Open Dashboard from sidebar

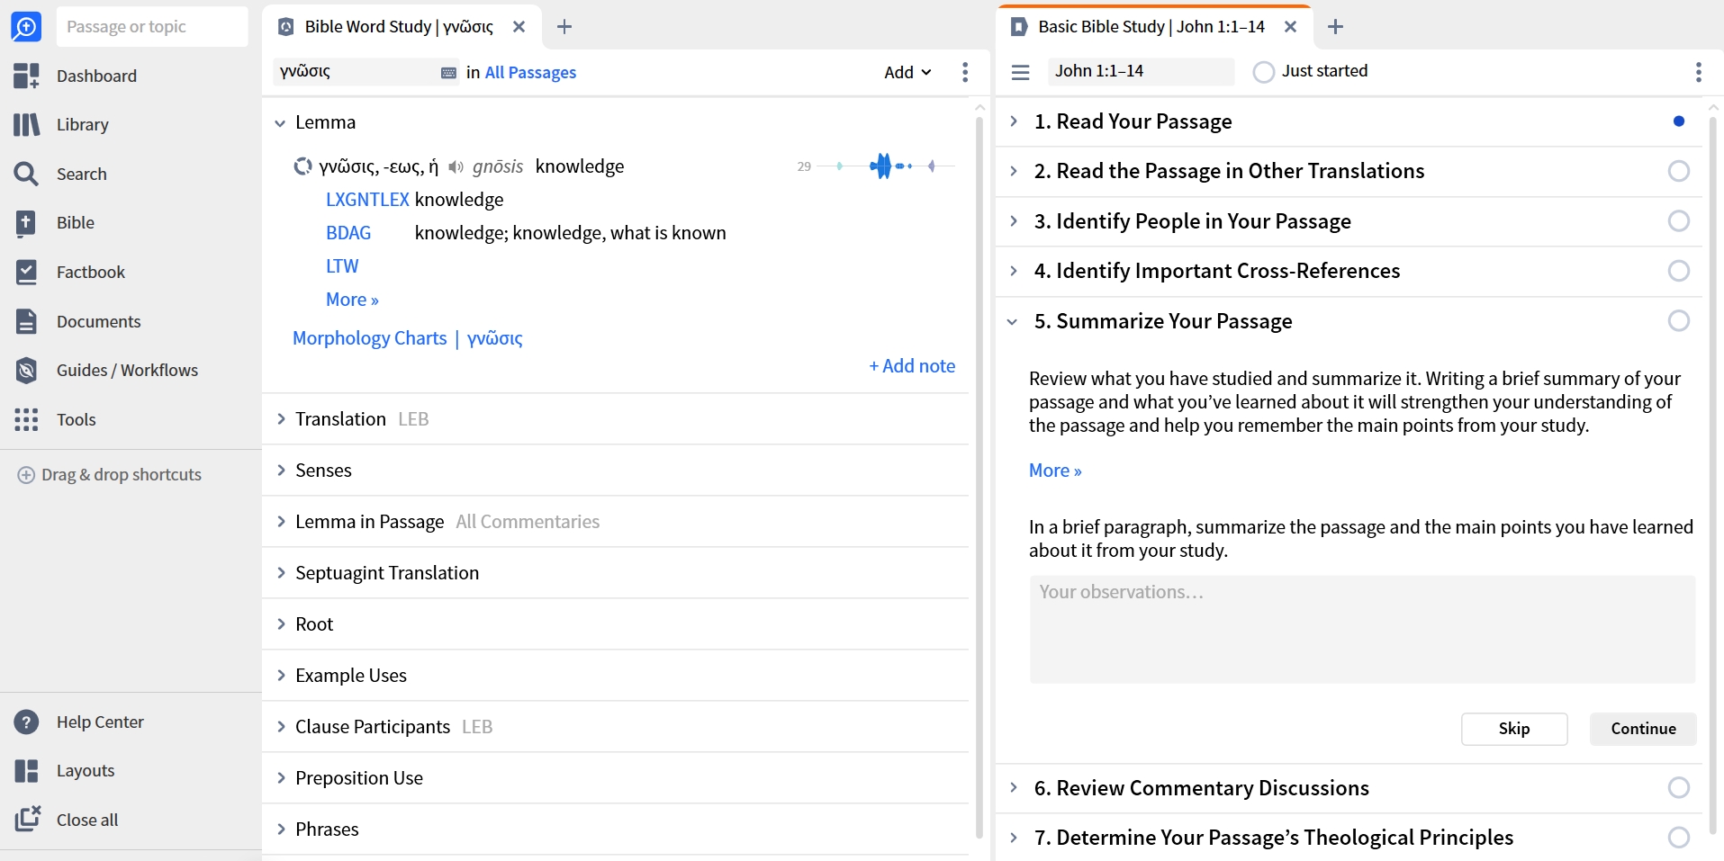(x=77, y=76)
